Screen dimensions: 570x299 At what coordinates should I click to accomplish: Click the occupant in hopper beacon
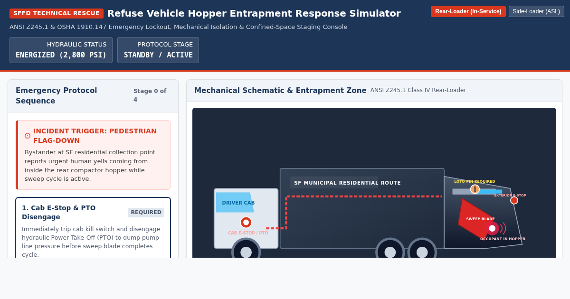pos(492,228)
